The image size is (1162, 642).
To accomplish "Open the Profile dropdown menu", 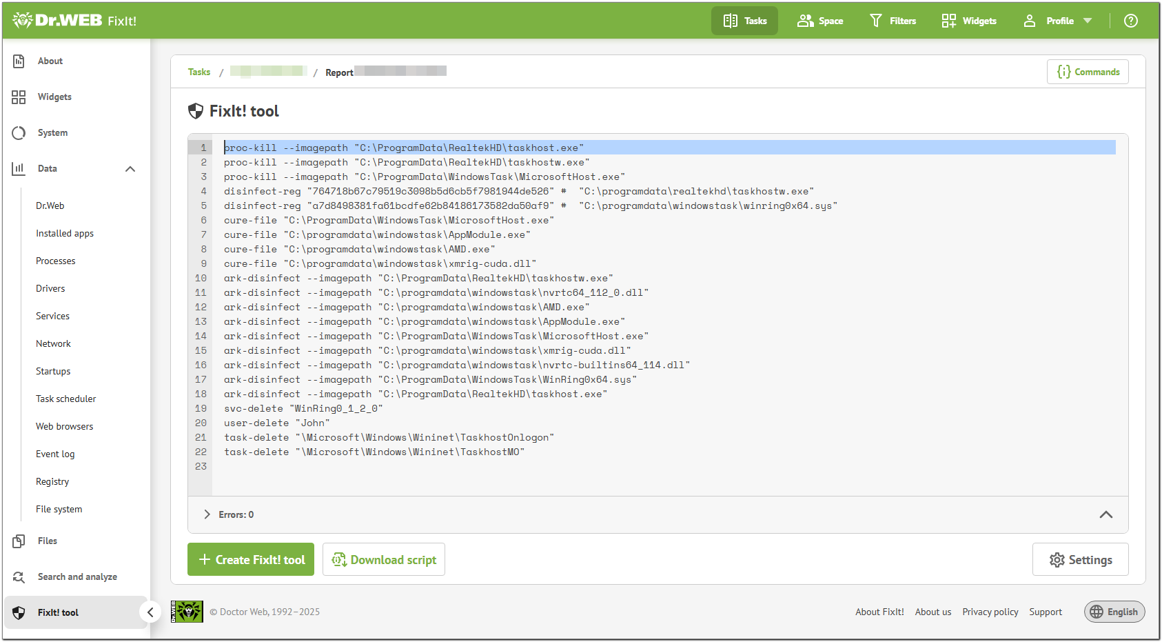I will pyautogui.click(x=1058, y=21).
